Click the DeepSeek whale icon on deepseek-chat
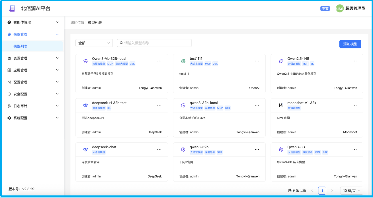Viewport: 373px width, 198px height. point(85,149)
